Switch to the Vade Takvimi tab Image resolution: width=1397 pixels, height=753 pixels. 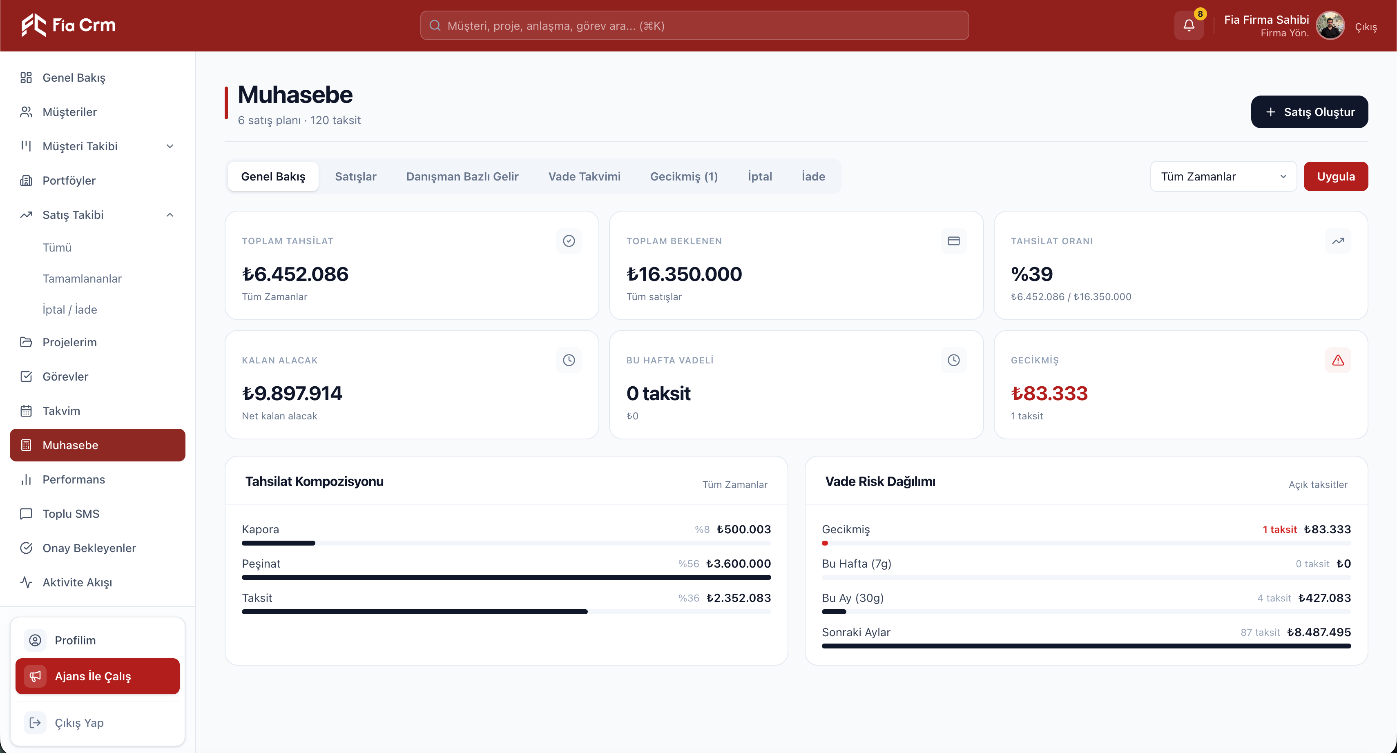584,176
